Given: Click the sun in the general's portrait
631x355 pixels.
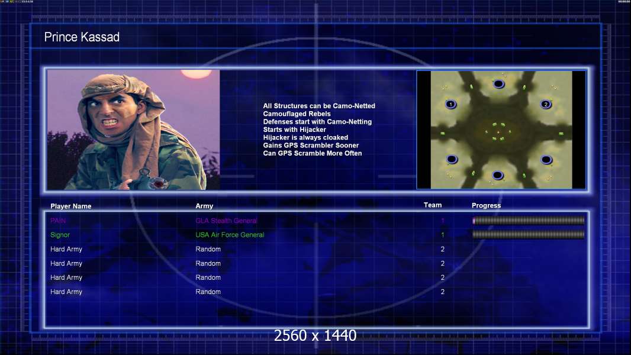Looking at the screenshot, I should pos(196,73).
